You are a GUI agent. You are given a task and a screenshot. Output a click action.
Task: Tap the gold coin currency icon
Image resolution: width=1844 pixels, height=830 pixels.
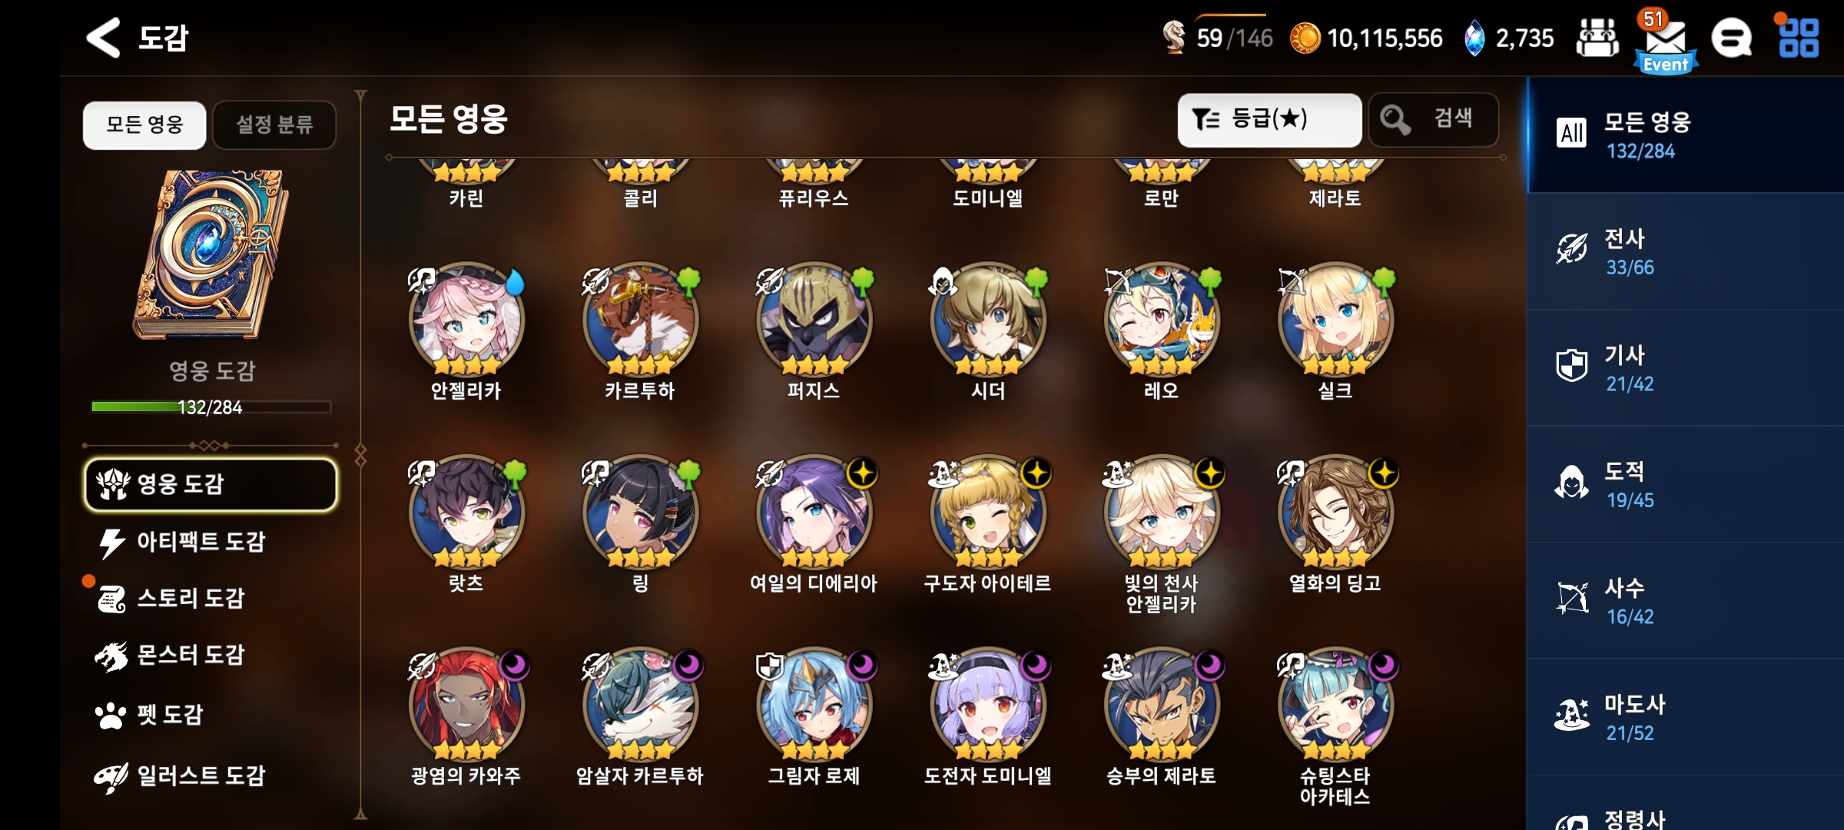click(1304, 38)
